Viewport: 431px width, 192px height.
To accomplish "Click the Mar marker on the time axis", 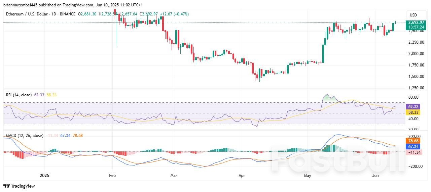I will pyautogui.click(x=174, y=176).
